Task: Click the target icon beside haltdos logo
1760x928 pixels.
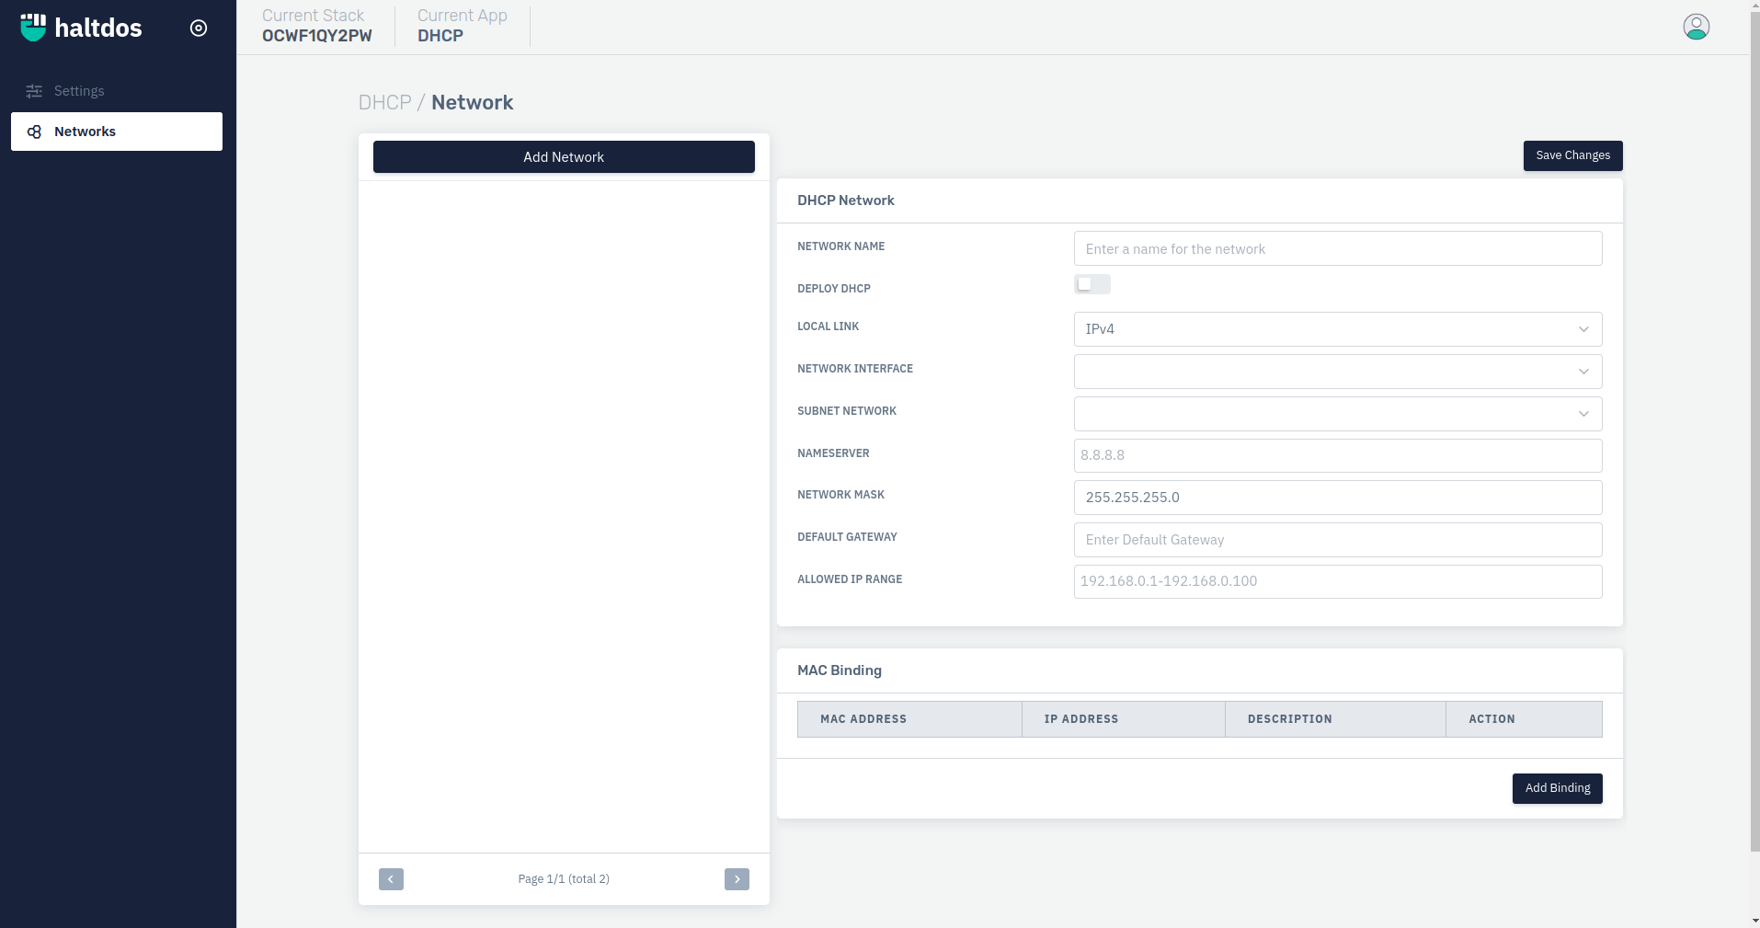Action: tap(199, 28)
